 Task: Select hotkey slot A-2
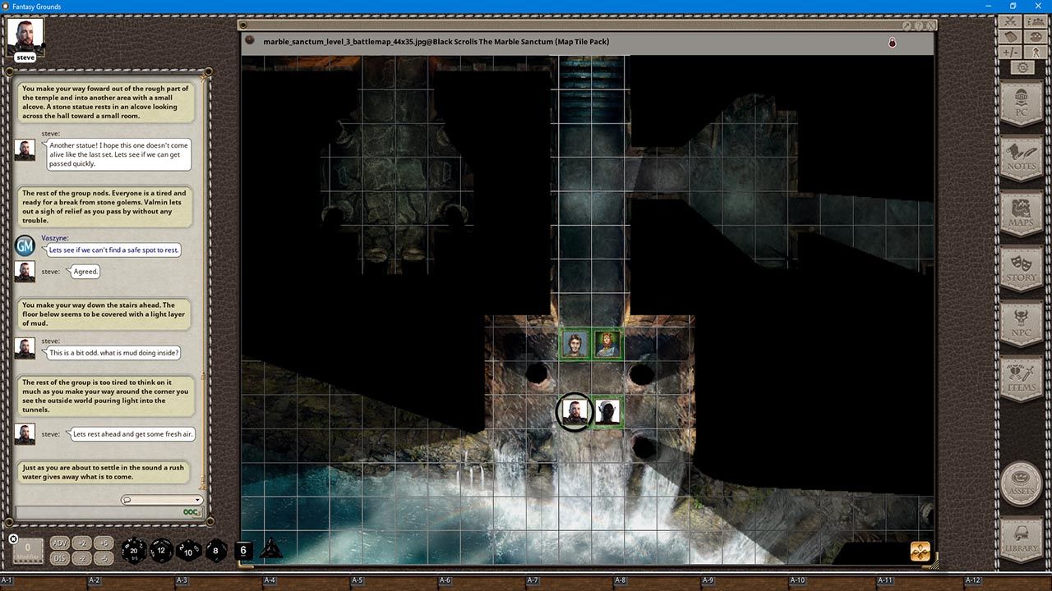point(95,580)
